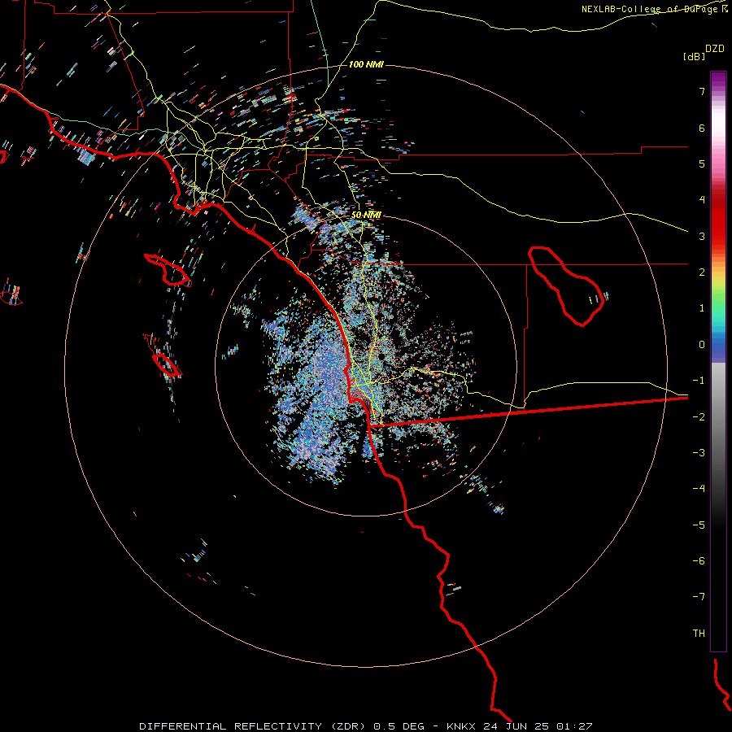This screenshot has height=732, width=732.
Task: Click the 1 dB value on color scale
Action: (x=702, y=308)
